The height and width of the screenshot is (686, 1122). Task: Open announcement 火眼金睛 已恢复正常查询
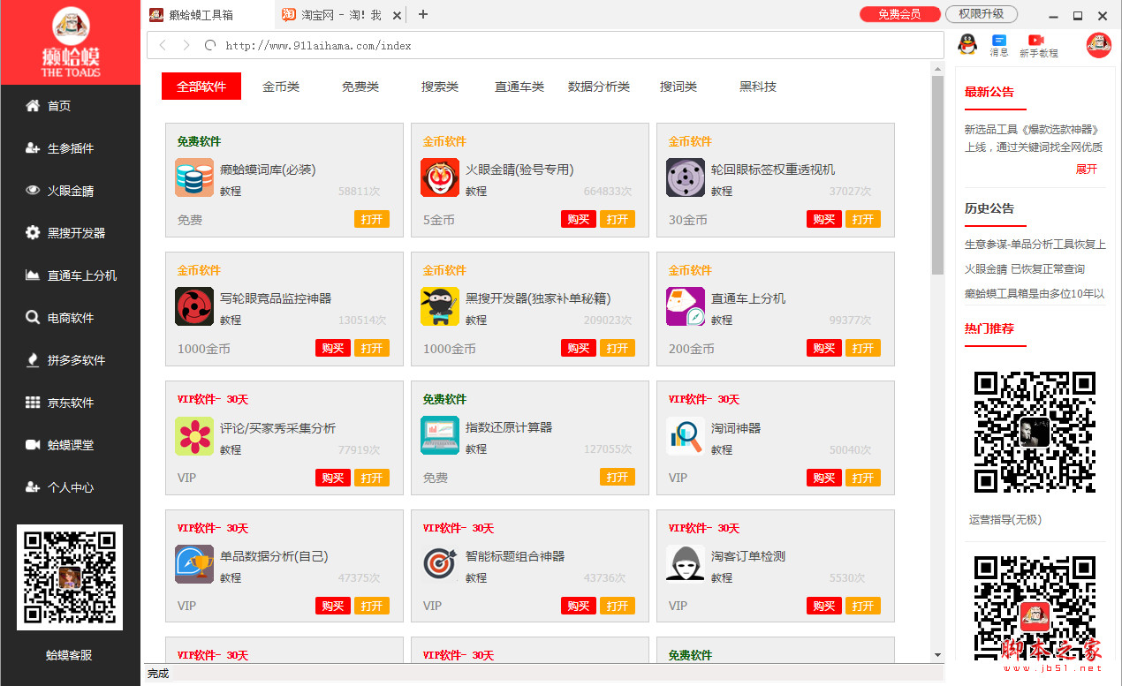(x=1025, y=269)
